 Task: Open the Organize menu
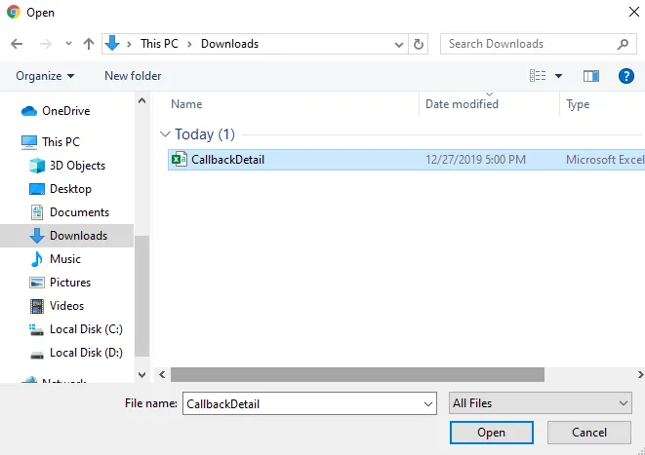point(45,76)
